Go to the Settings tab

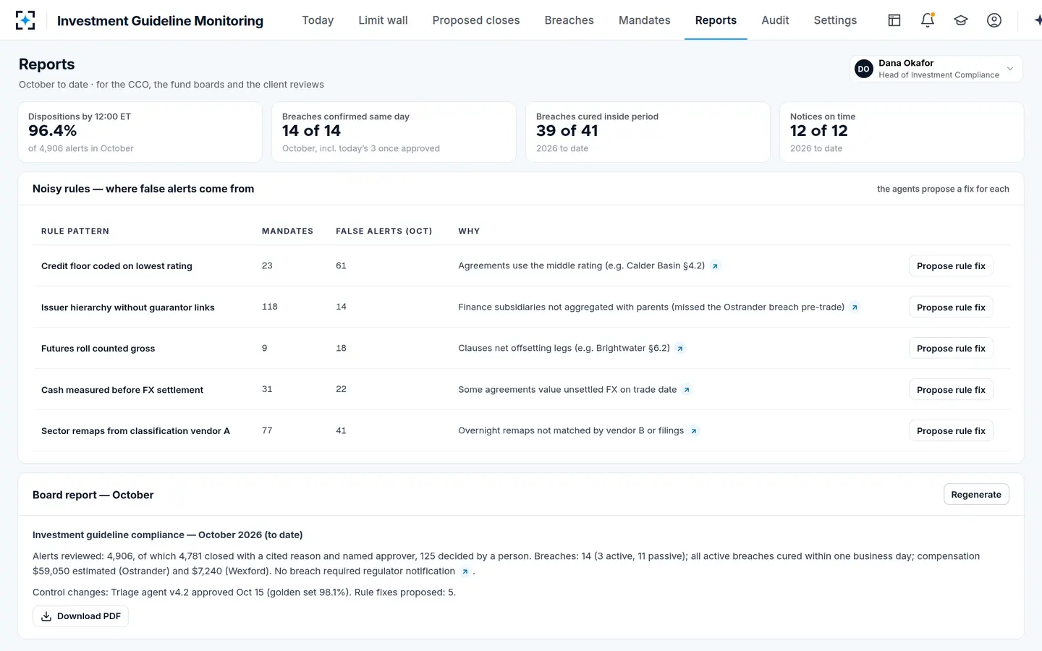835,20
